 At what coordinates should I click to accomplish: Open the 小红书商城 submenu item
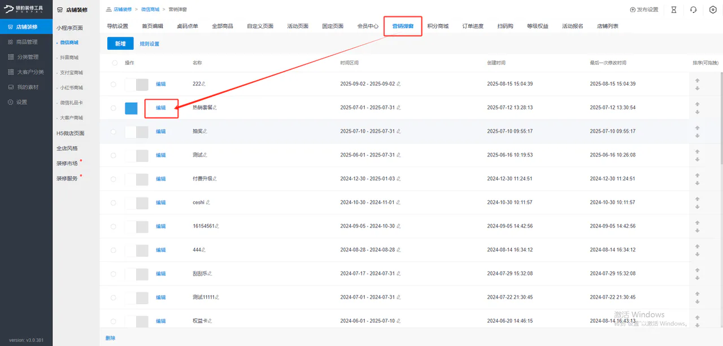(72, 87)
